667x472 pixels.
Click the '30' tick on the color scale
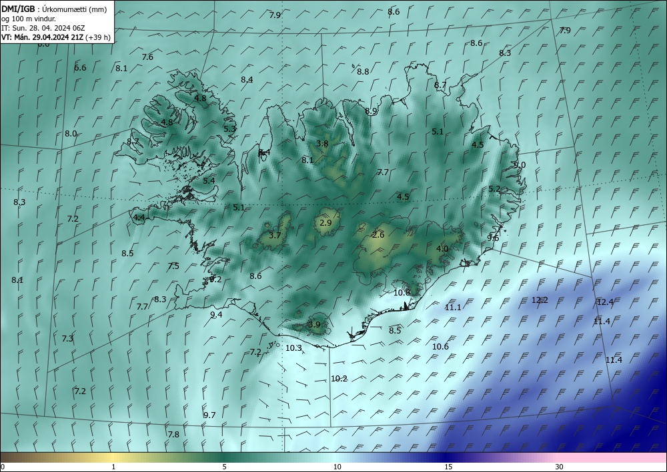[560, 467]
